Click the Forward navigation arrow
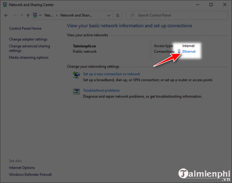The image size is (232, 183). (x=15, y=15)
